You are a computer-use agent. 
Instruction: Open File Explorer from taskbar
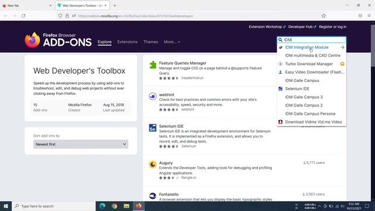[127, 206]
